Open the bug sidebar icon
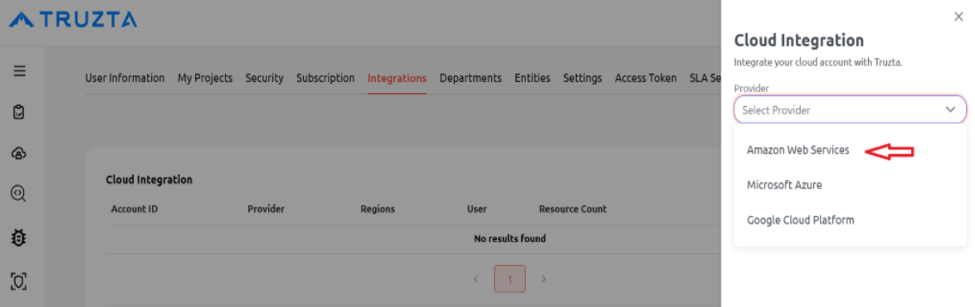The height and width of the screenshot is (307, 975). pyautogui.click(x=19, y=237)
